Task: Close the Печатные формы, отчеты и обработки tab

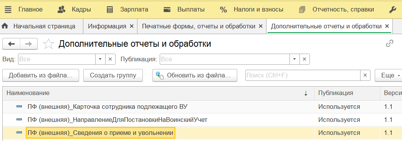Action: (260, 26)
